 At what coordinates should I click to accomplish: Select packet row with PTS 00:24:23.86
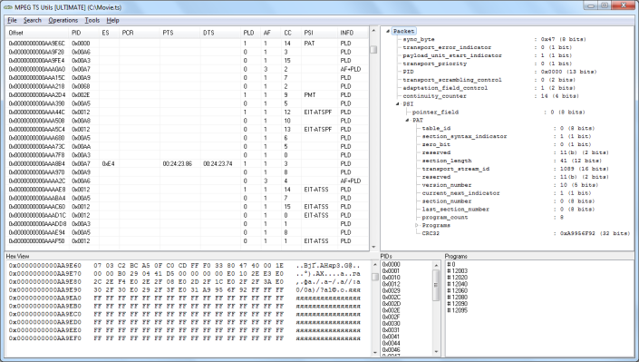tap(188, 163)
